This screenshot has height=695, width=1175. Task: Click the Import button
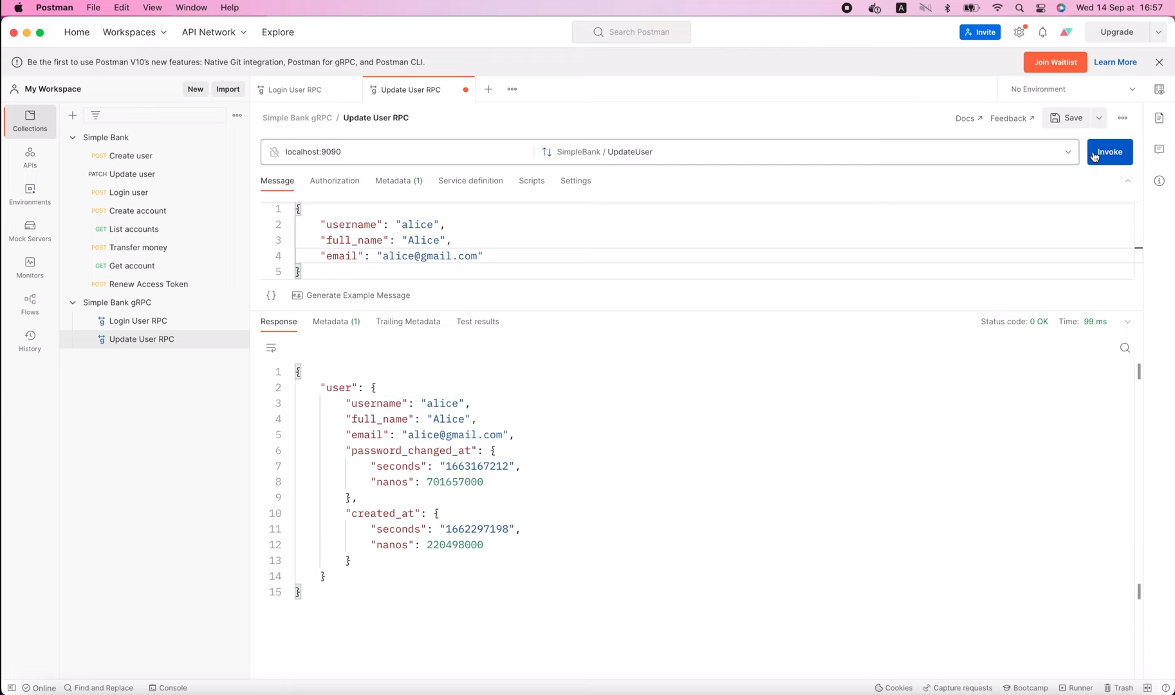(x=228, y=89)
